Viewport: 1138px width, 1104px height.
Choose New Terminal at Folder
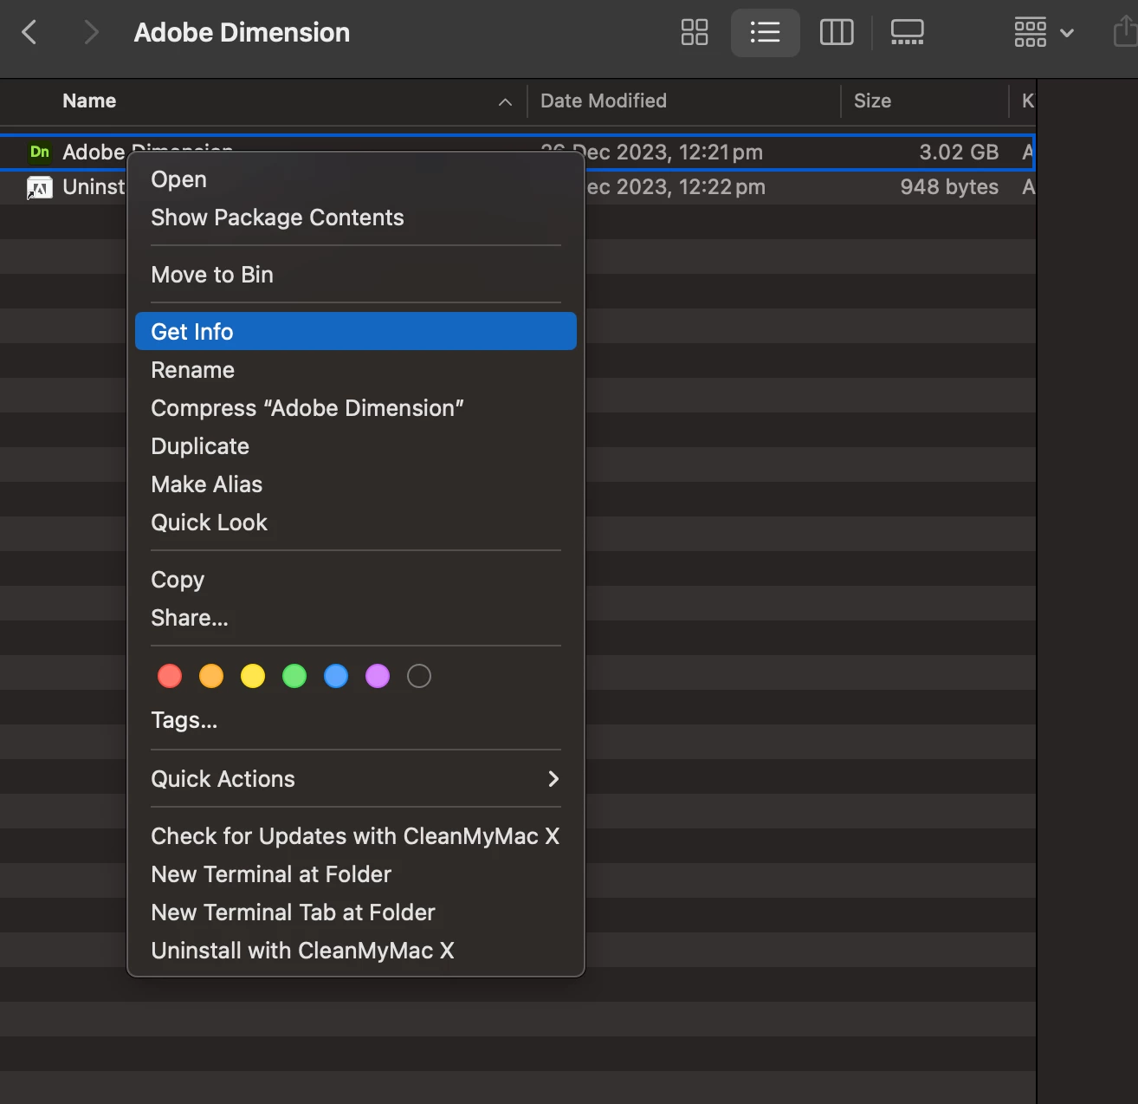coord(356,874)
